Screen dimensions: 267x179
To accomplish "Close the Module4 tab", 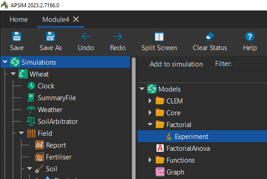I will pyautogui.click(x=76, y=19).
